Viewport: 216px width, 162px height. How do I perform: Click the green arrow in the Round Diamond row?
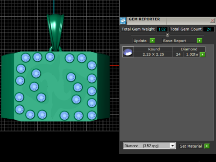(202, 54)
